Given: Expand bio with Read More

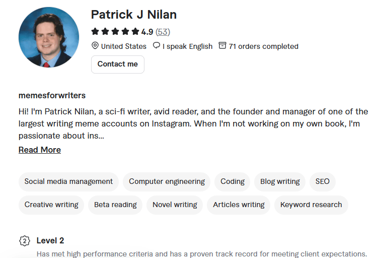Looking at the screenshot, I should tap(40, 150).
